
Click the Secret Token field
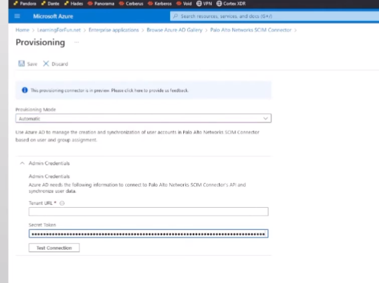pyautogui.click(x=148, y=234)
